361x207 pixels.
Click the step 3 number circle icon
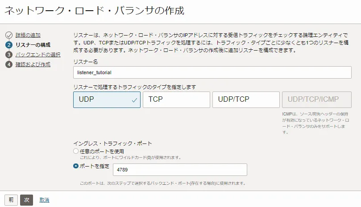coord(8,55)
